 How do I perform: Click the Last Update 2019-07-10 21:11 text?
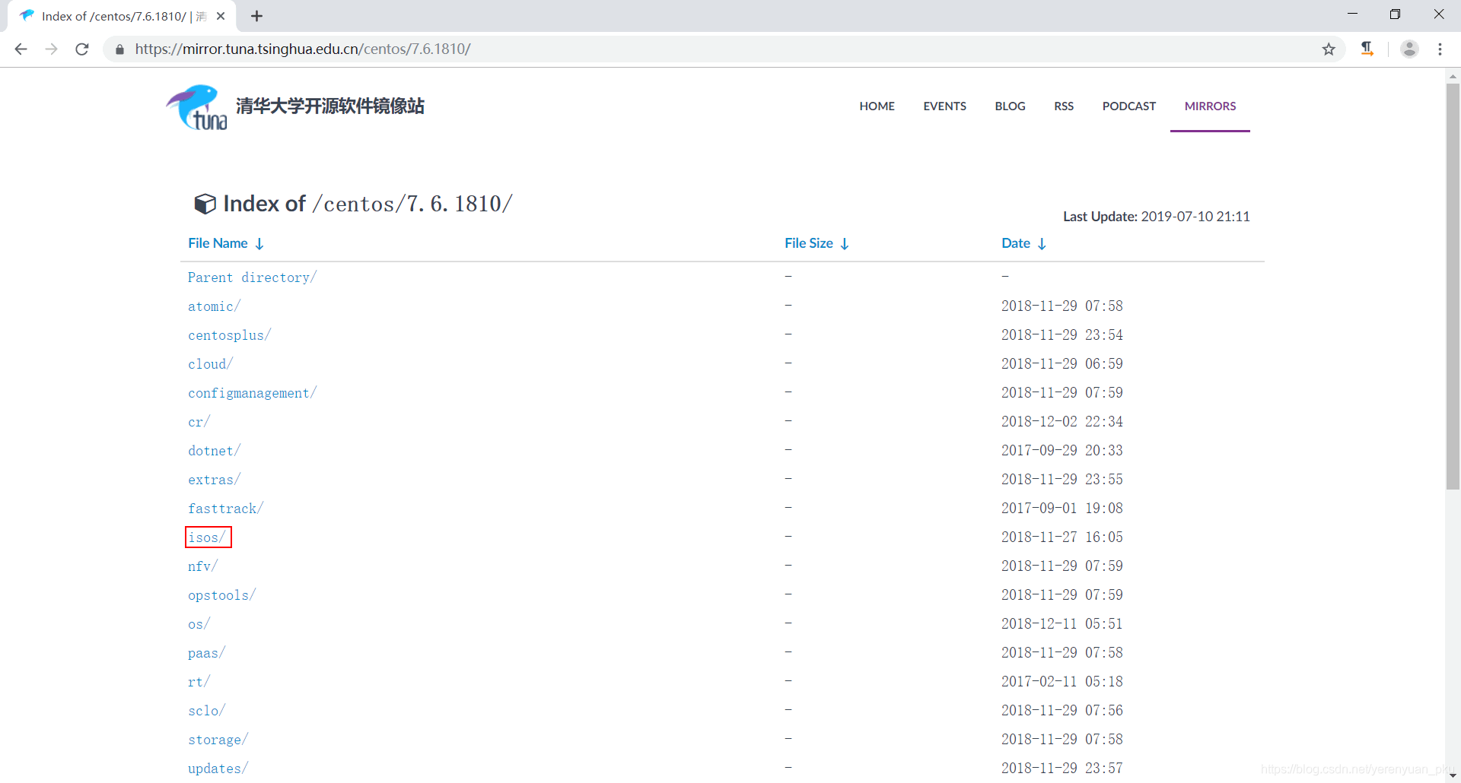point(1156,217)
